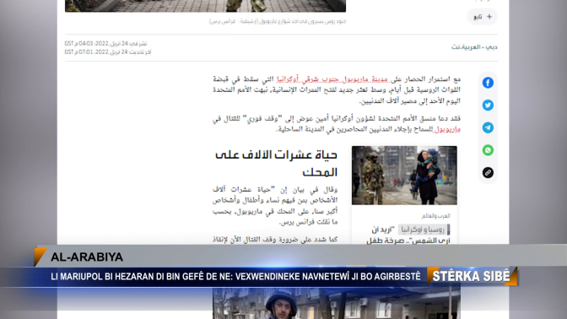The image size is (567, 319).
Task: Click the STÊRKA SIBÊ channel logo
Action: [471, 276]
